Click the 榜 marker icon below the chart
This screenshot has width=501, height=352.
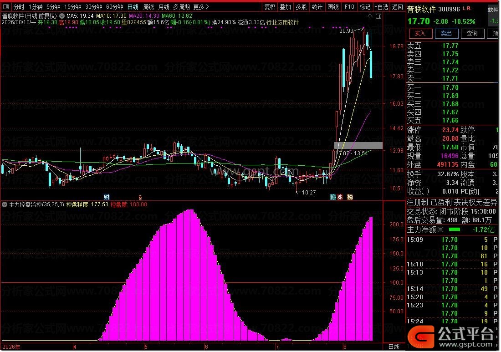pyautogui.click(x=350, y=197)
